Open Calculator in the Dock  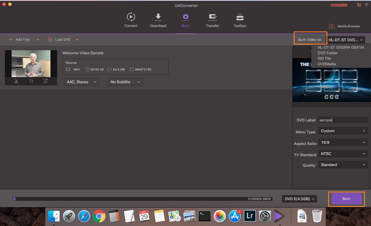pos(114,216)
